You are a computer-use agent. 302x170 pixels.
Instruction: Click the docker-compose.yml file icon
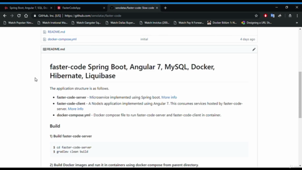point(44,39)
